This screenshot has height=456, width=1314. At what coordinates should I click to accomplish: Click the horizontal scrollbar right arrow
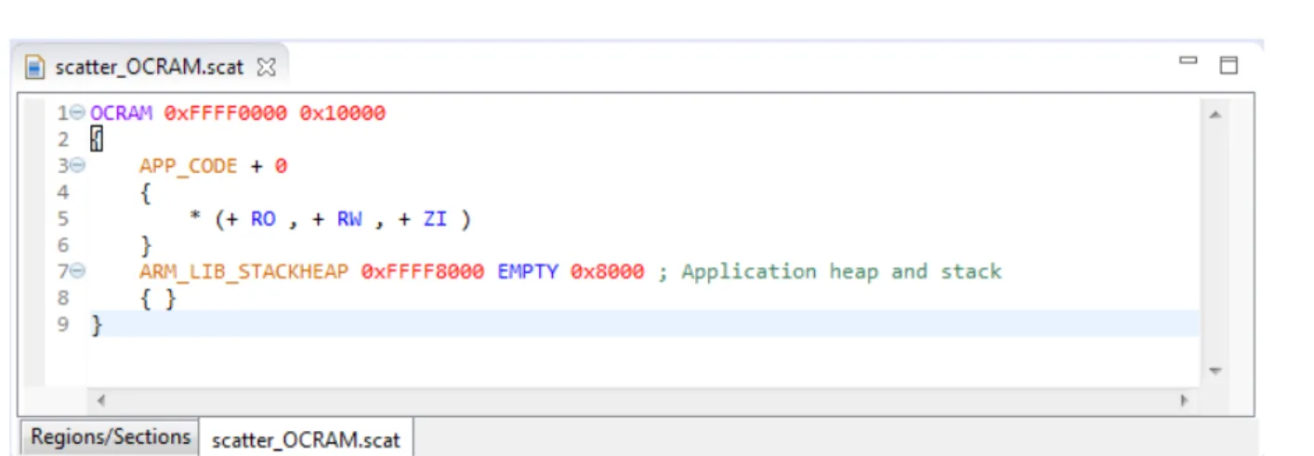tap(1184, 400)
